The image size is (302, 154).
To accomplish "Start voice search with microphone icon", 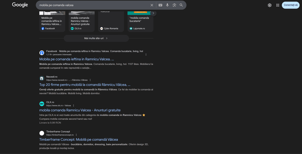I will [167, 5].
